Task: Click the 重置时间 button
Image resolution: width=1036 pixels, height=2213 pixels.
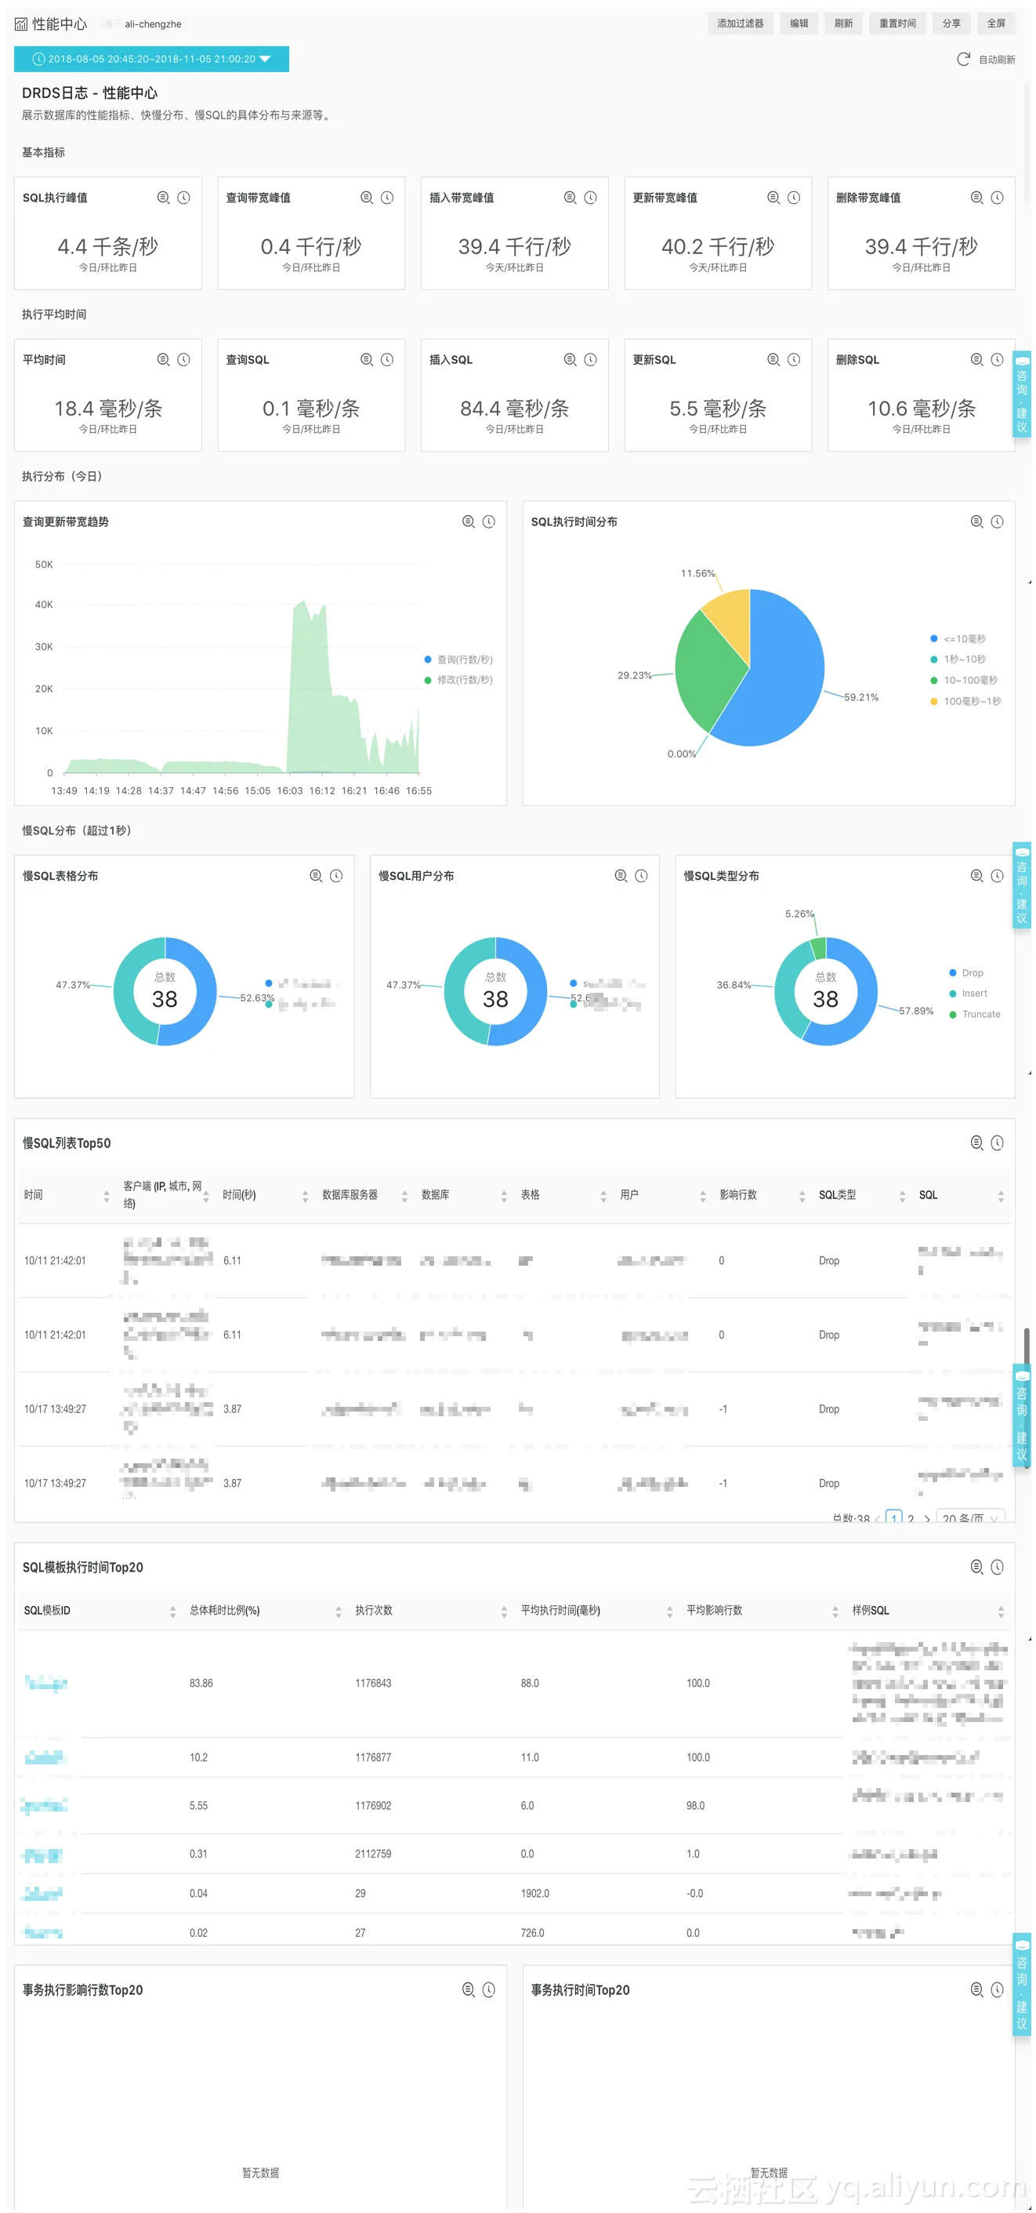Action: pyautogui.click(x=897, y=24)
